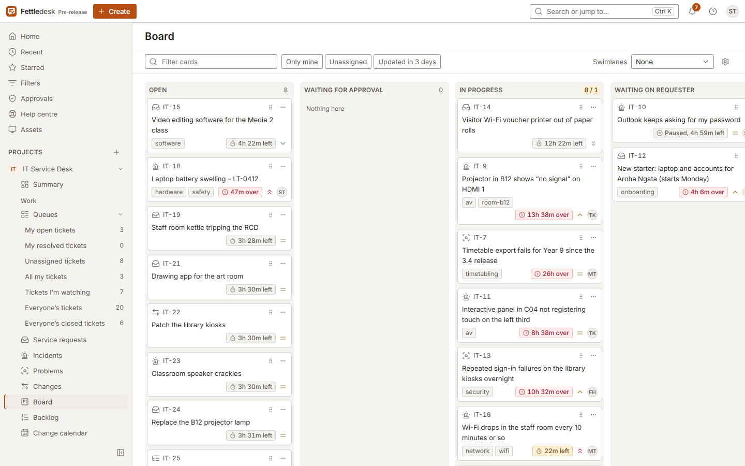Open priority dropdown on card IT-15

[283, 143]
